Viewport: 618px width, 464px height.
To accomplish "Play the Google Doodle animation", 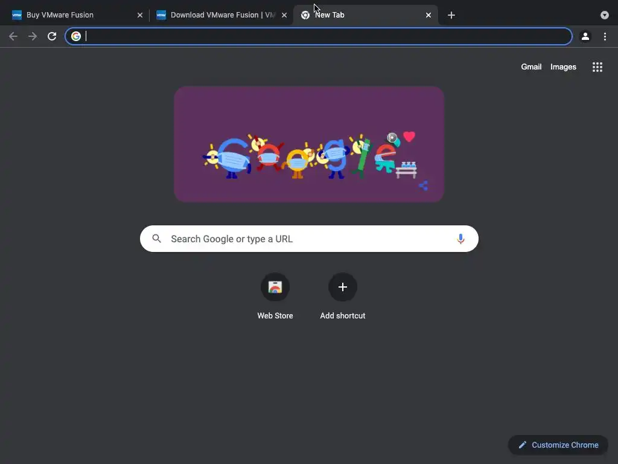I will [392, 137].
